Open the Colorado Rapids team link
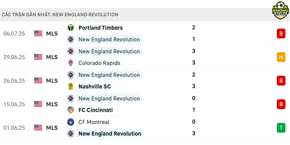The width and height of the screenshot is (290, 145). (x=99, y=63)
